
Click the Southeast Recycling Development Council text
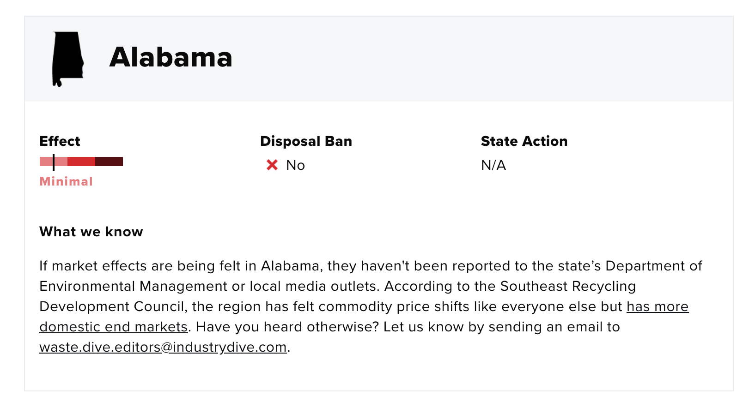pos(568,286)
